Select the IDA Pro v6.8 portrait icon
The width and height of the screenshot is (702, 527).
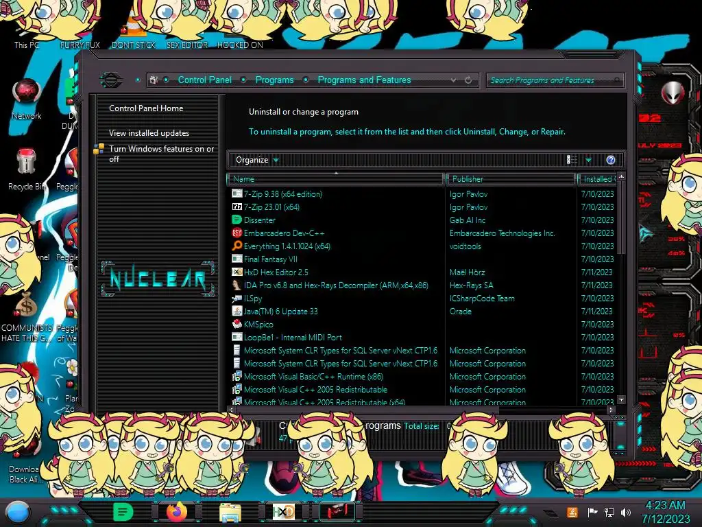tap(237, 285)
